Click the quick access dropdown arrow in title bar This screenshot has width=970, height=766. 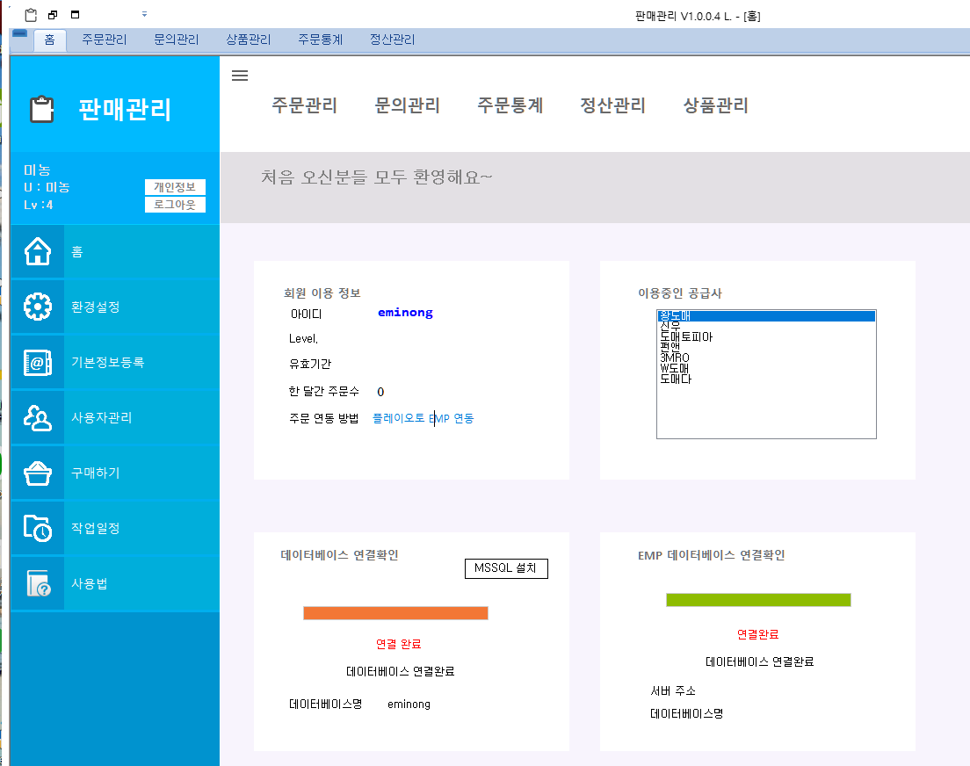[x=144, y=14]
